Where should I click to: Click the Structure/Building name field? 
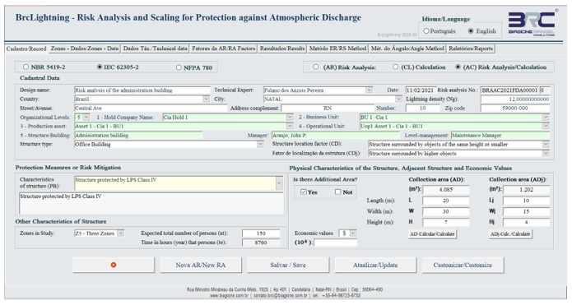point(138,135)
